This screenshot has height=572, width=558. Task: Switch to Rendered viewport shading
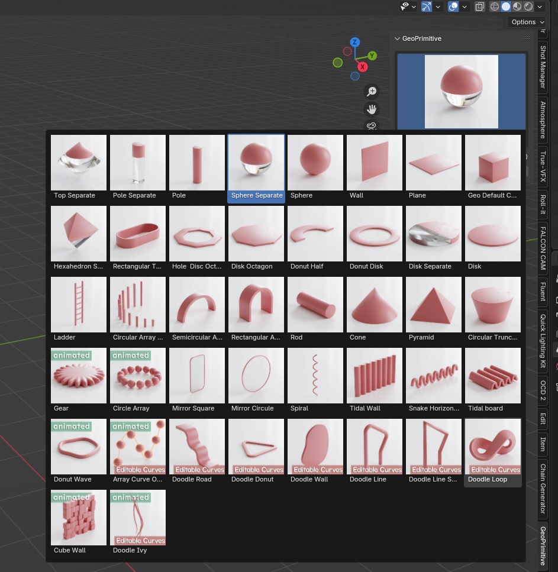click(528, 7)
